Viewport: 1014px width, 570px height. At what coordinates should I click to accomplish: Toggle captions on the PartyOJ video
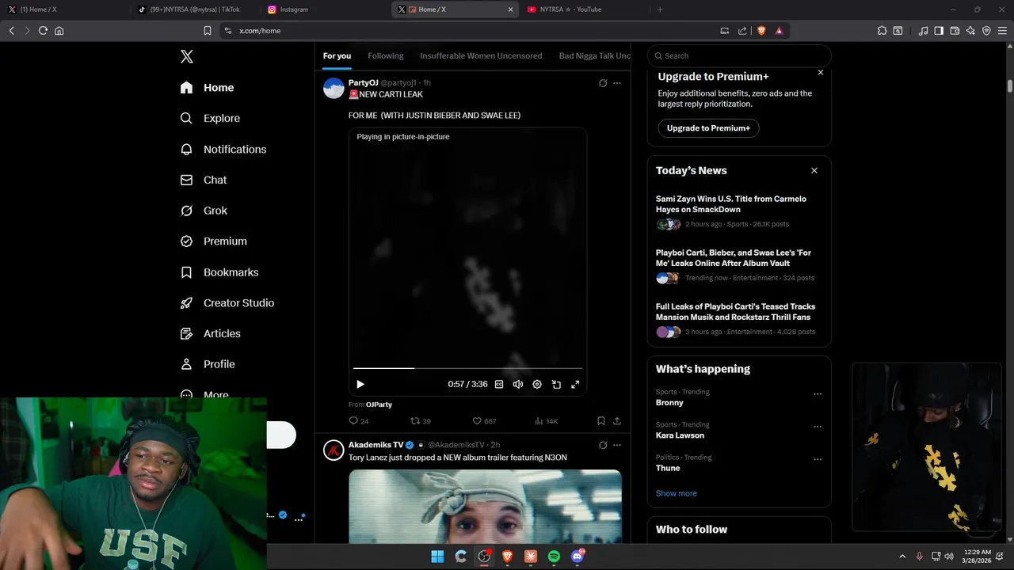point(499,384)
